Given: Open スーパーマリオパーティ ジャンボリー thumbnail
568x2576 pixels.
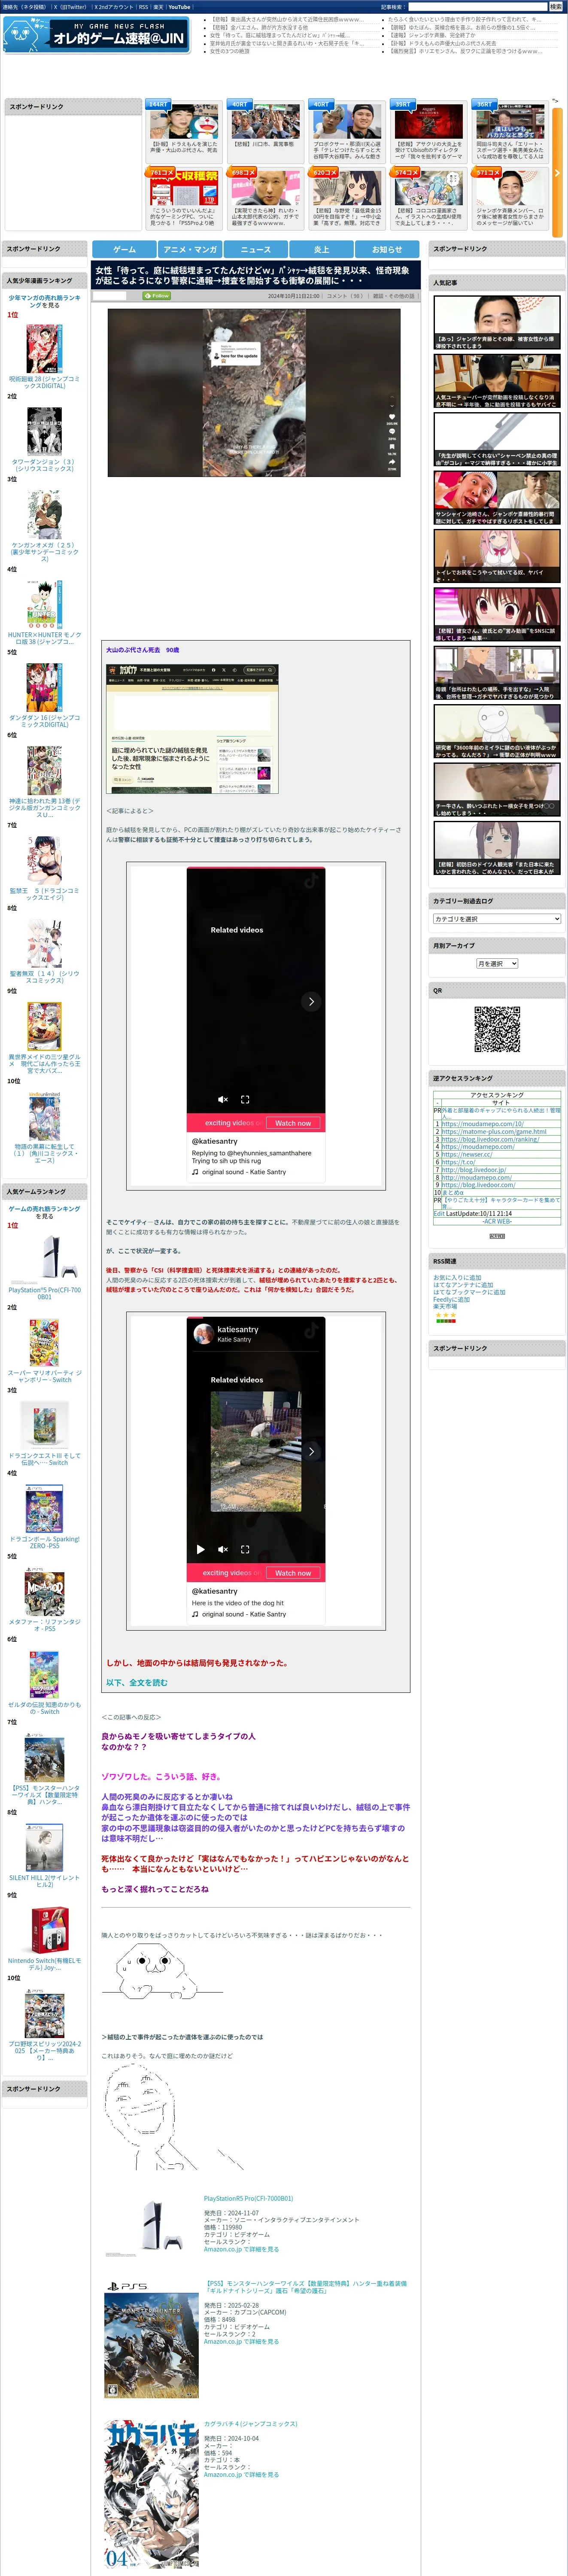Looking at the screenshot, I should [x=44, y=1342].
